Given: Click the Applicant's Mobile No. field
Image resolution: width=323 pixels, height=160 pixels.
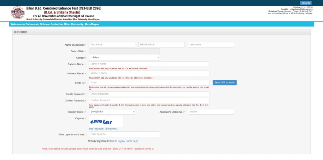Looking at the screenshot, I should click(x=211, y=112).
